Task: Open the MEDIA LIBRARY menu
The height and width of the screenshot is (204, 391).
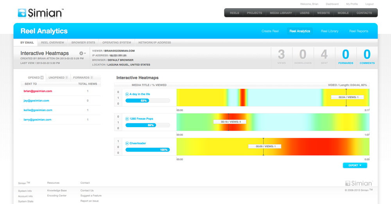Action: (281, 13)
